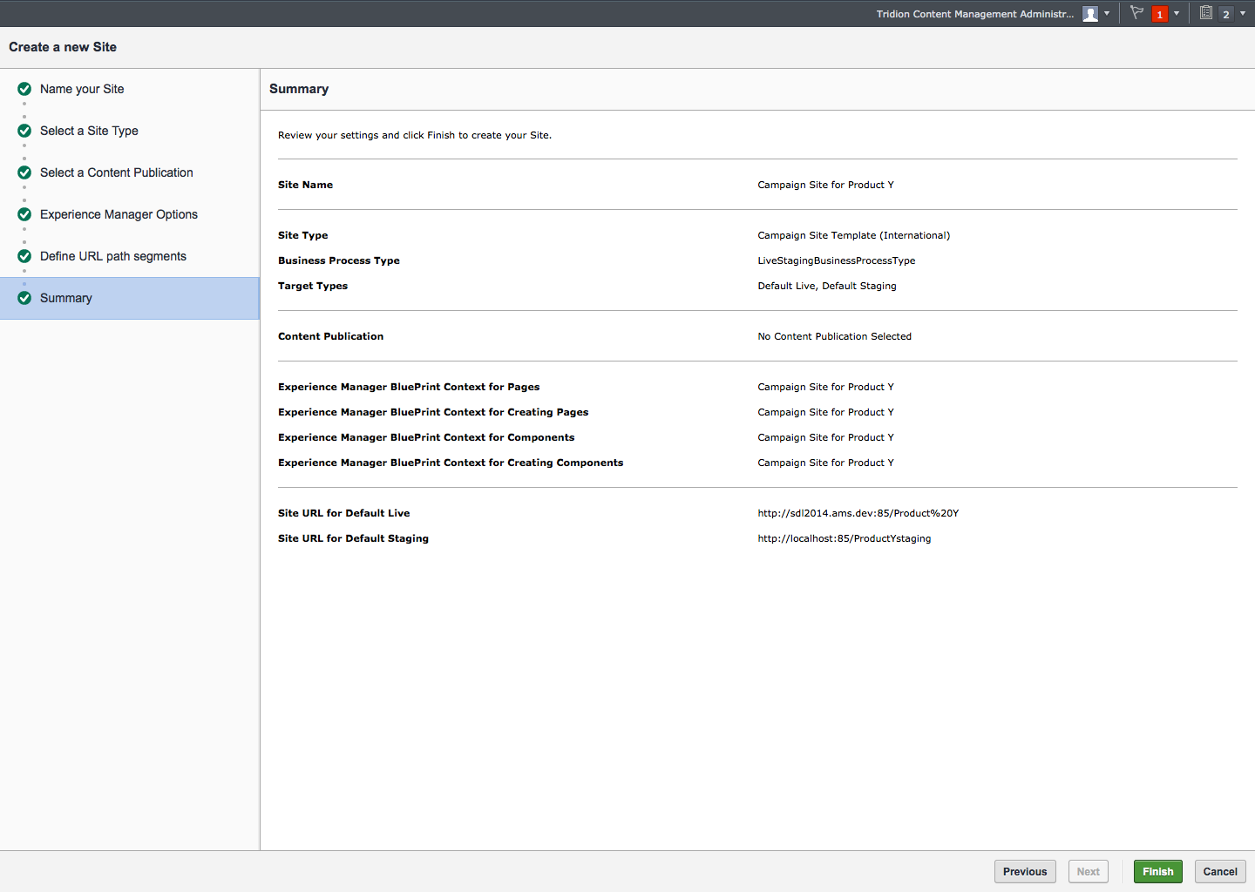Click the clipboard tasks icon
This screenshot has height=892, width=1255.
1206,13
